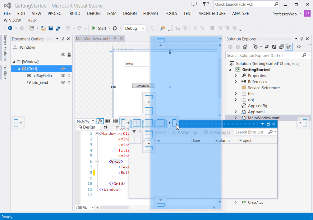Click the up-scope [Window] arrow icon
The height and width of the screenshot is (220, 313).
15,47
